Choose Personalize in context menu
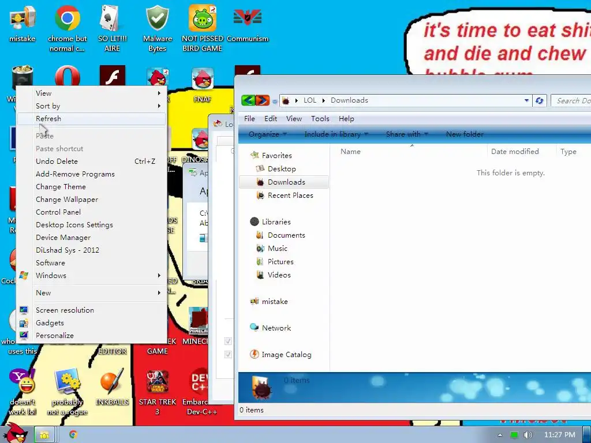The height and width of the screenshot is (443, 591). click(x=92, y=336)
